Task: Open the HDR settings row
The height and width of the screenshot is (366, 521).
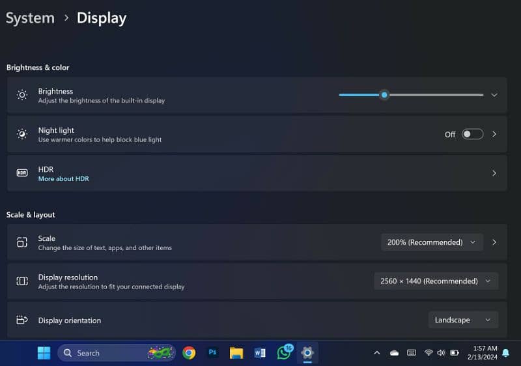Action: 257,173
